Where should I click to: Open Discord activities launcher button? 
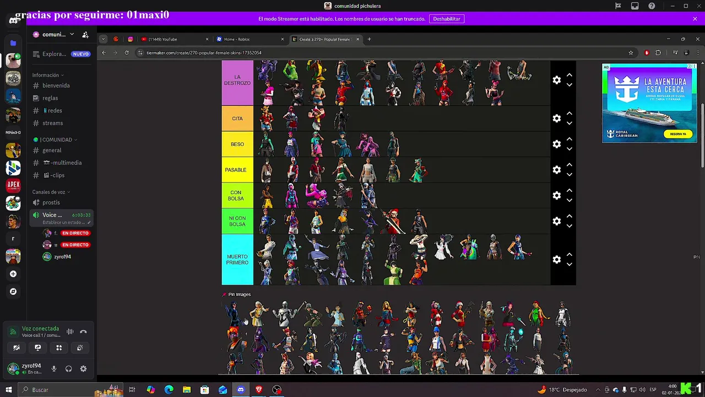[59, 347]
